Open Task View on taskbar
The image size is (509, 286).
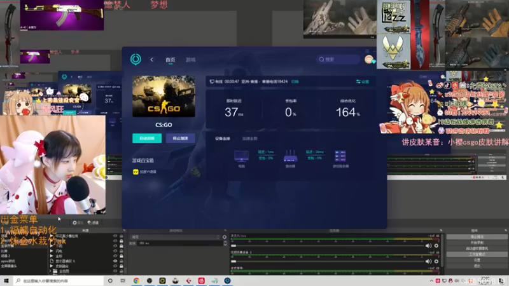pyautogui.click(x=123, y=281)
